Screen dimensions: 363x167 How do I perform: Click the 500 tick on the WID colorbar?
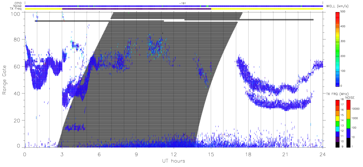pos(343,12)
